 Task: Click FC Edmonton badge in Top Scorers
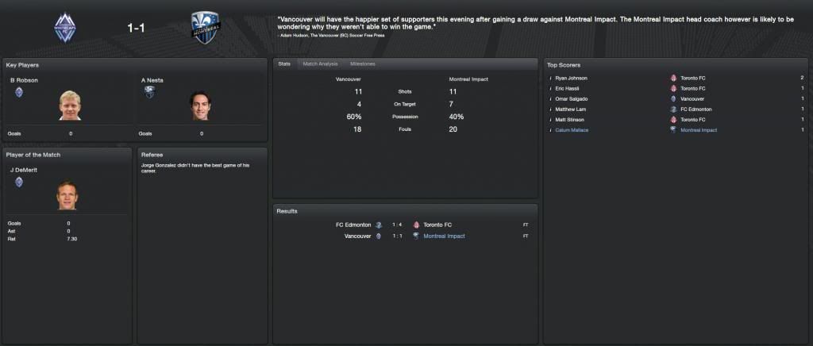(x=673, y=110)
